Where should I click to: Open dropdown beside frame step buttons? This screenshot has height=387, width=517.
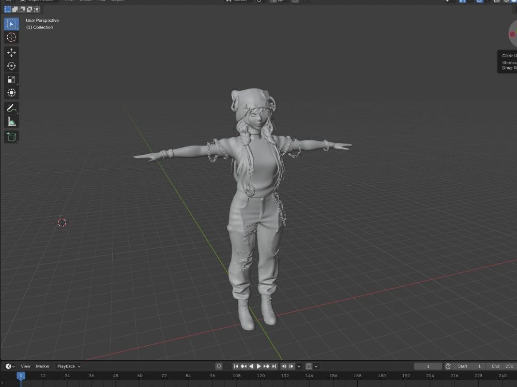pyautogui.click(x=299, y=366)
